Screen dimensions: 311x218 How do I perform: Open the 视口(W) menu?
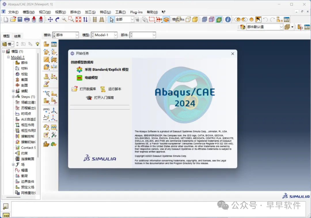point(45,12)
